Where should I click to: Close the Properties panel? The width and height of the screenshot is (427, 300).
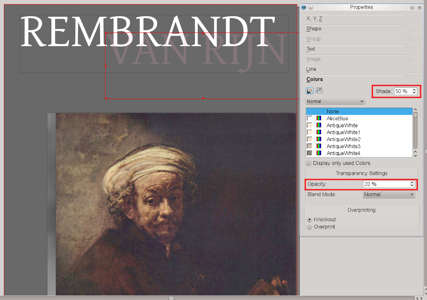[419, 7]
